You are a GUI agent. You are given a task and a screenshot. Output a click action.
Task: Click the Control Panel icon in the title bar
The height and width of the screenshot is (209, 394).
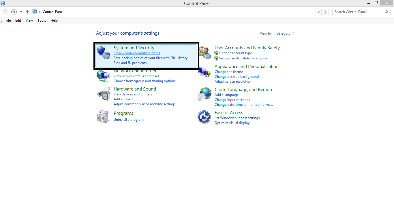[3, 3]
